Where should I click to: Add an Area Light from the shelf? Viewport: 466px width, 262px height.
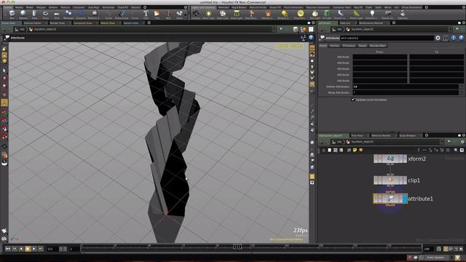(237, 15)
